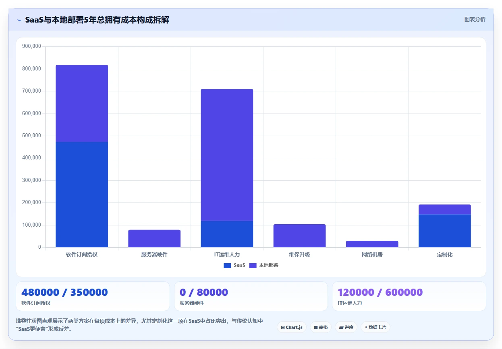Click the 软件订阅授权 data card
Screen dimensions: 502x349
pos(93,296)
